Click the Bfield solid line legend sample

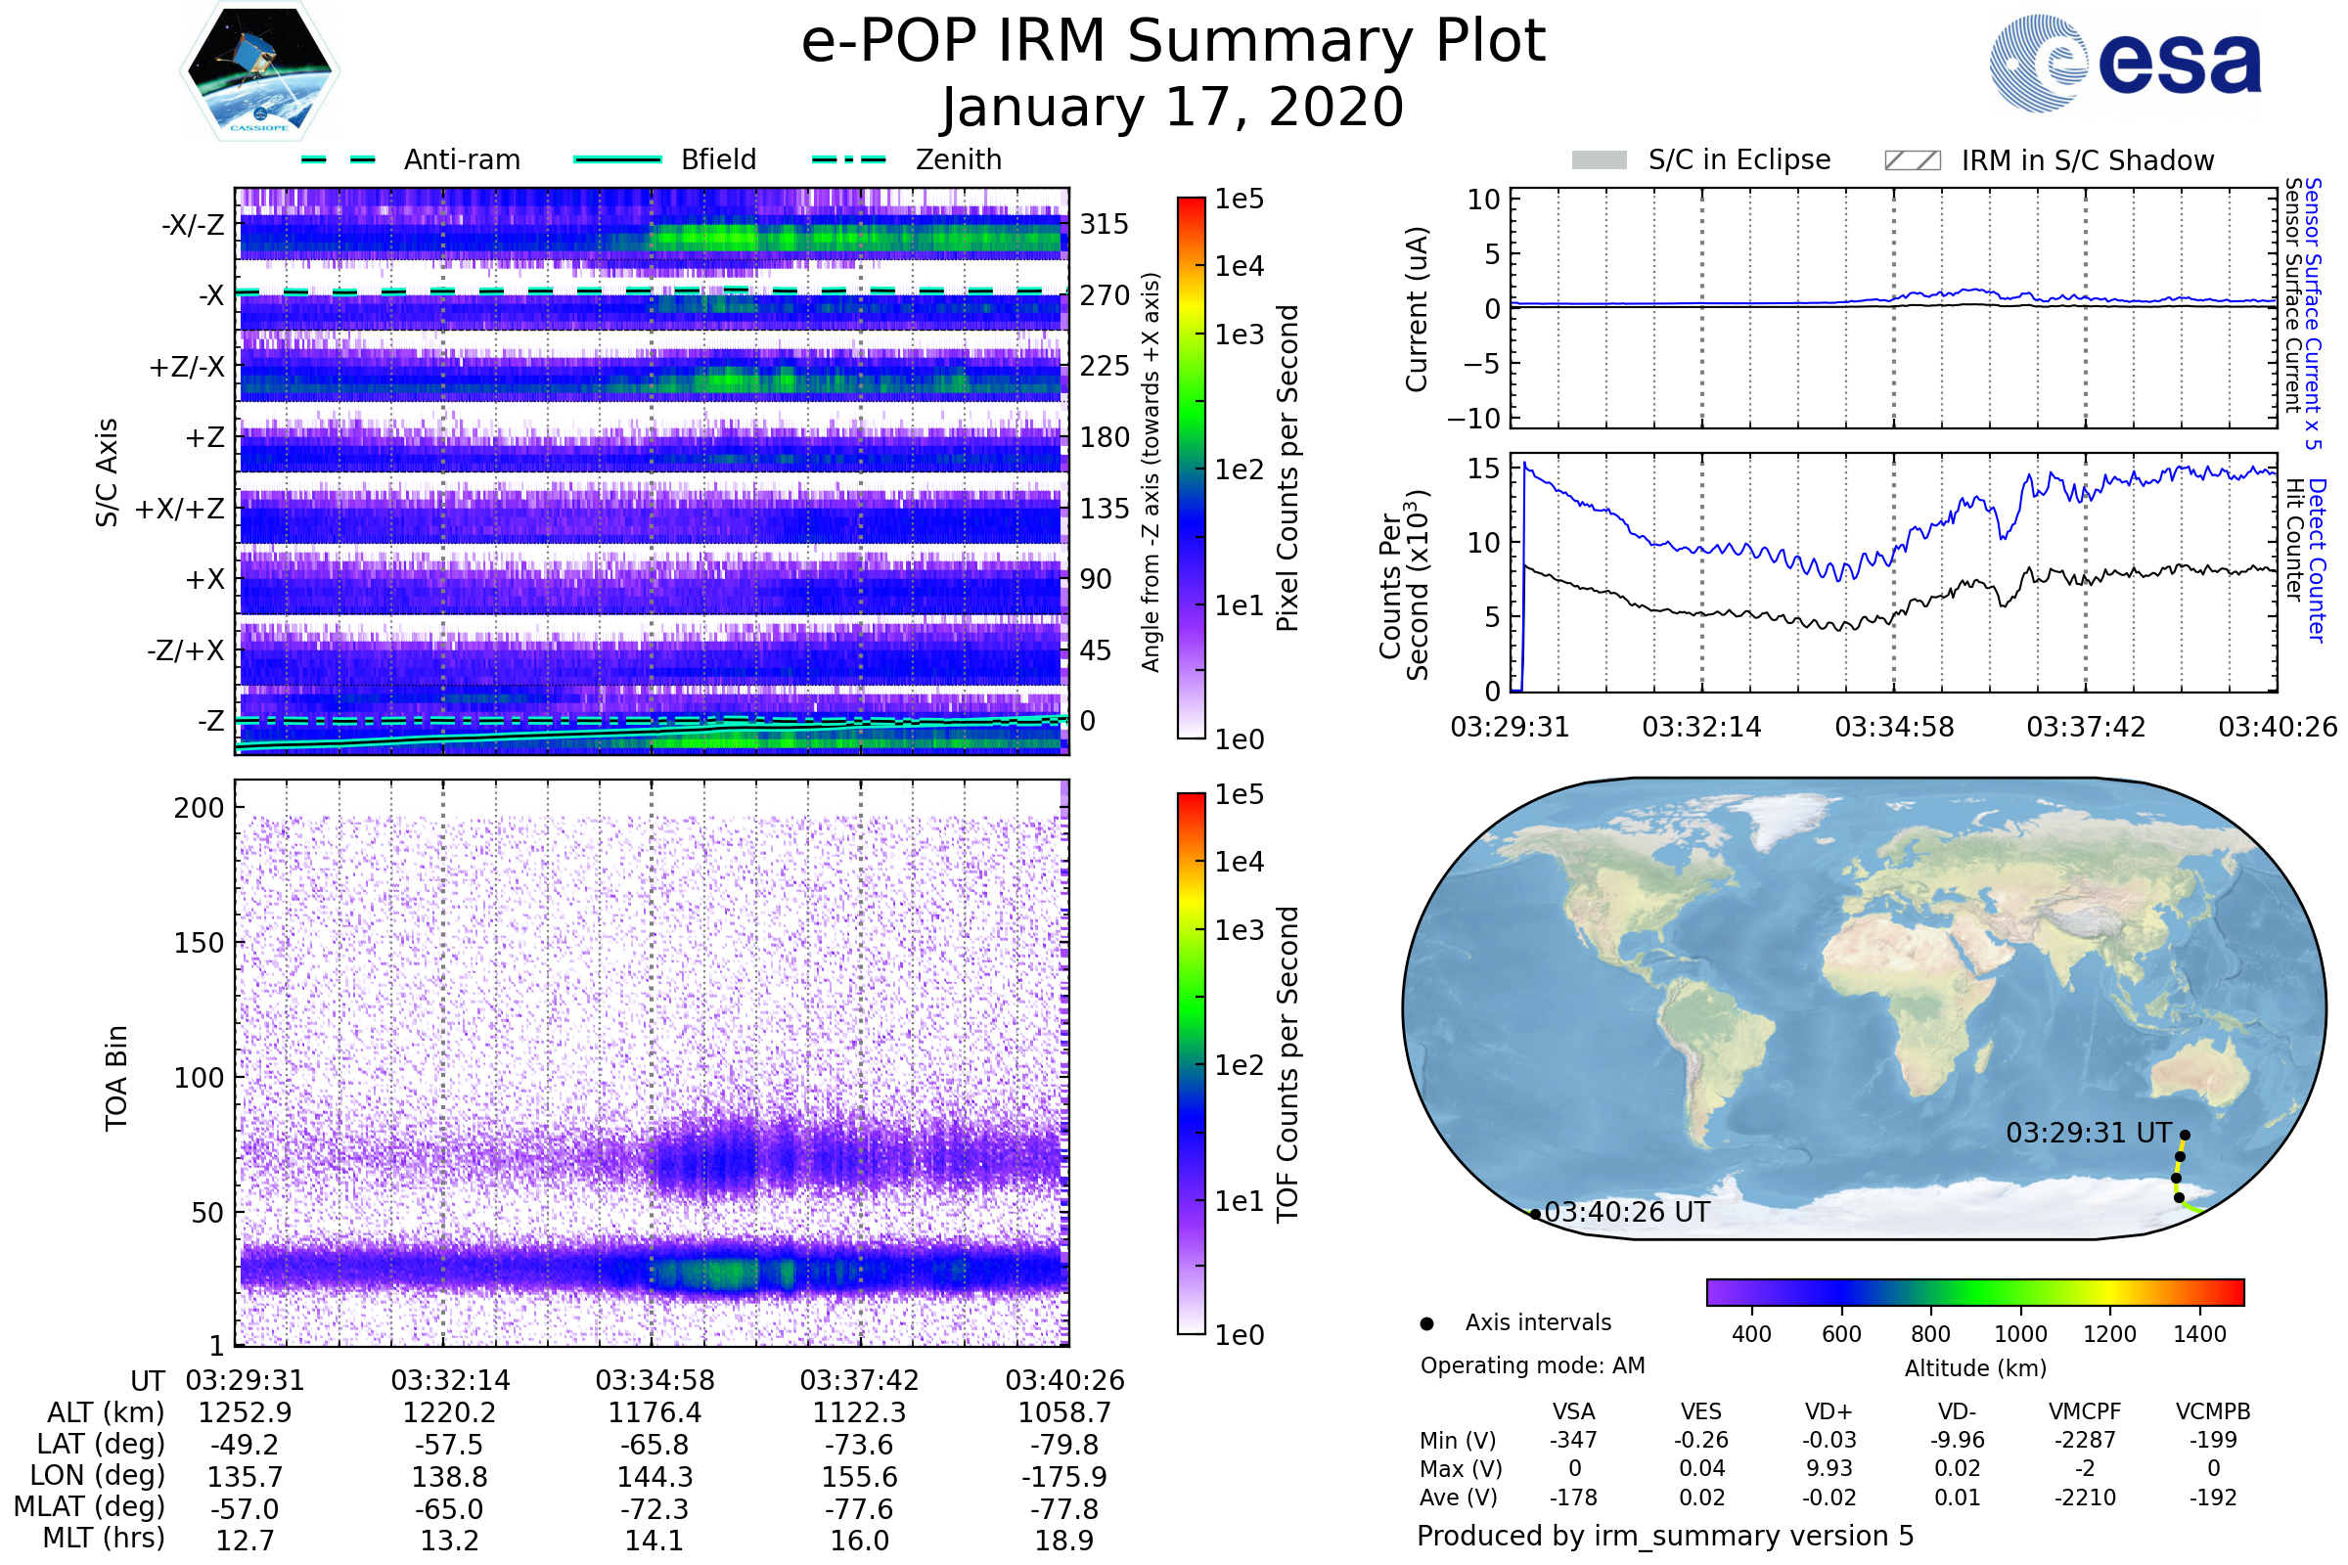point(617,159)
